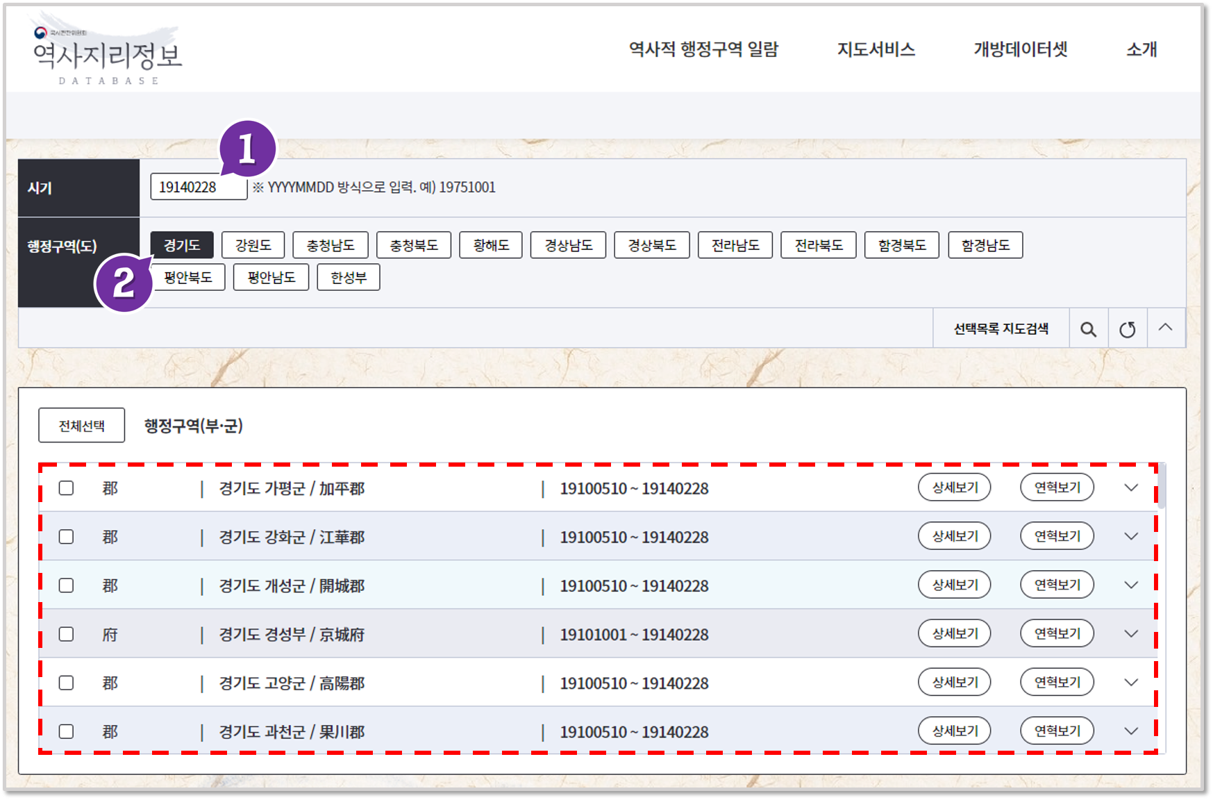Image resolution: width=1213 pixels, height=800 pixels.
Task: Click the 선택목록 지도검색 button
Action: point(1001,329)
